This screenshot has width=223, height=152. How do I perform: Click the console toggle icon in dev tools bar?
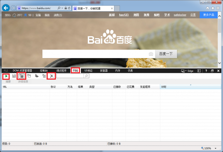point(199,71)
